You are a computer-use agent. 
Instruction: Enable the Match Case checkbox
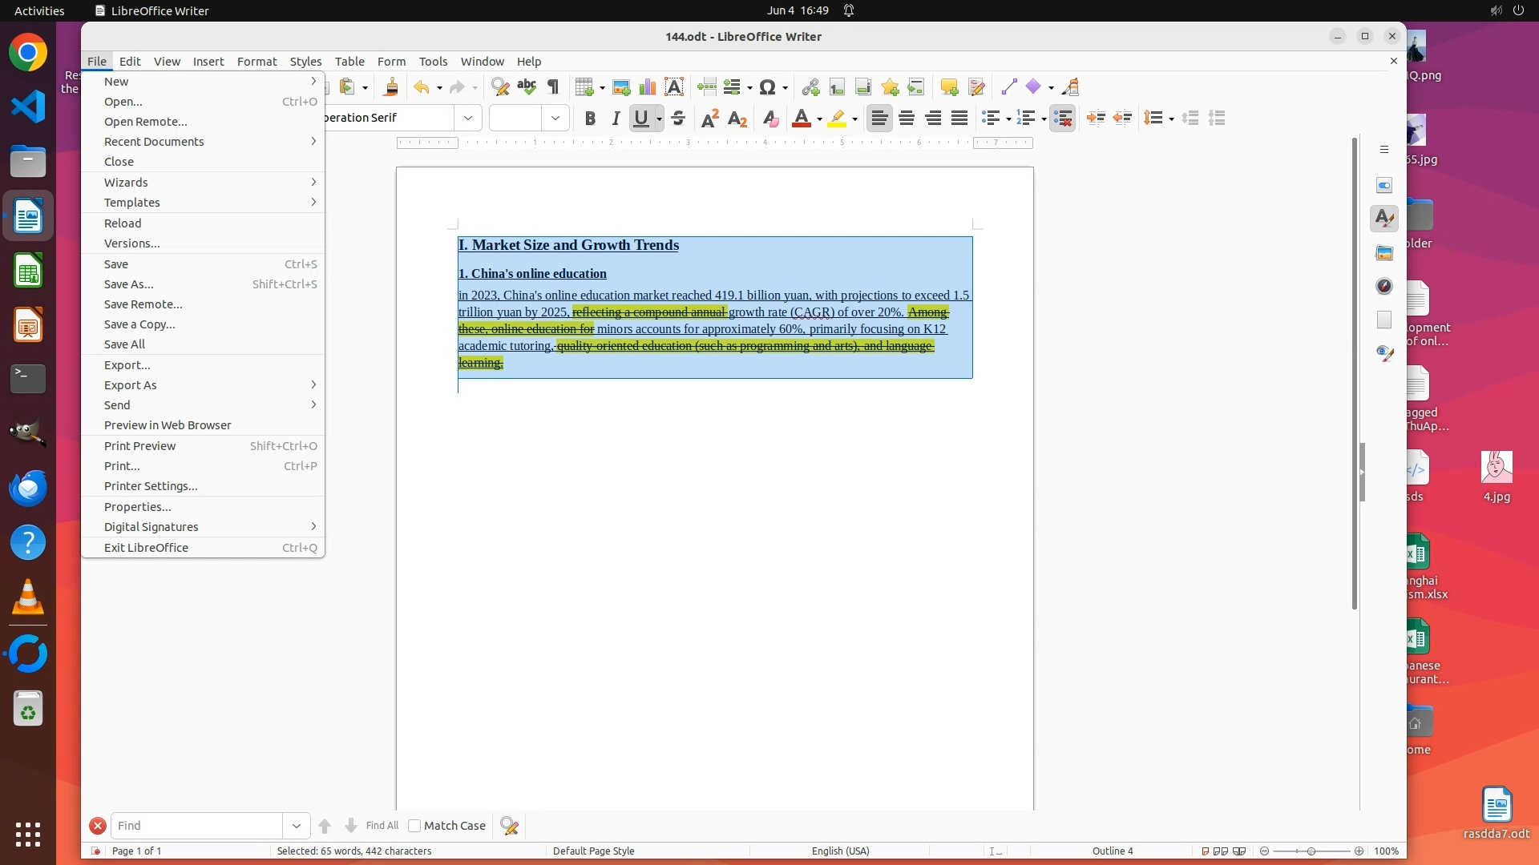414,826
